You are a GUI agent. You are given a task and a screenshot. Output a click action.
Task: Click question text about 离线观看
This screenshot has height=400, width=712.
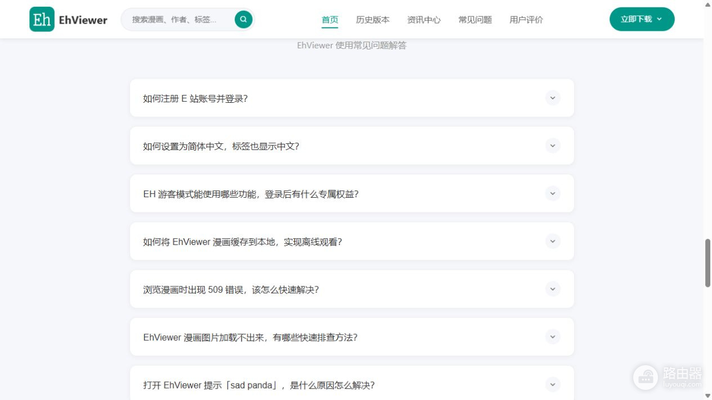tap(243, 242)
